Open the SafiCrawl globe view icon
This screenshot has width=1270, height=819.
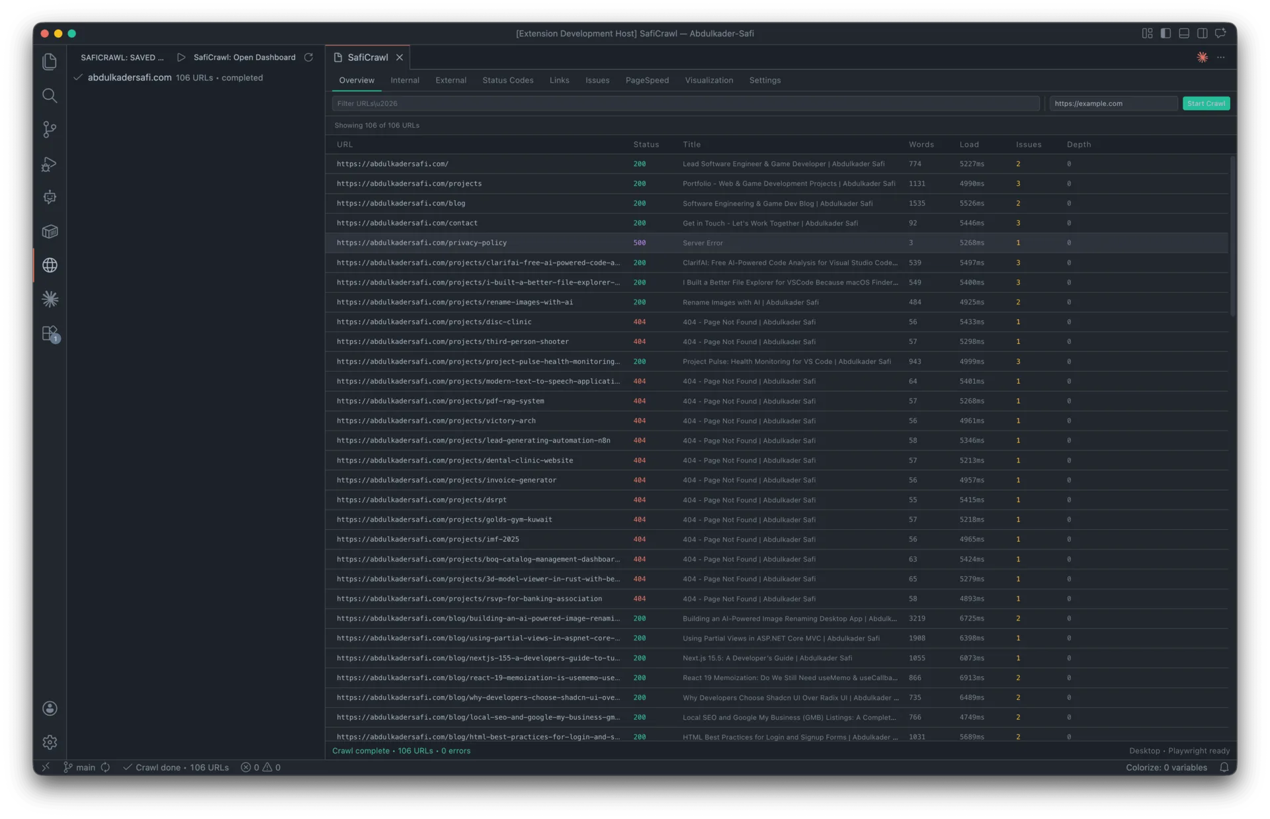click(50, 265)
